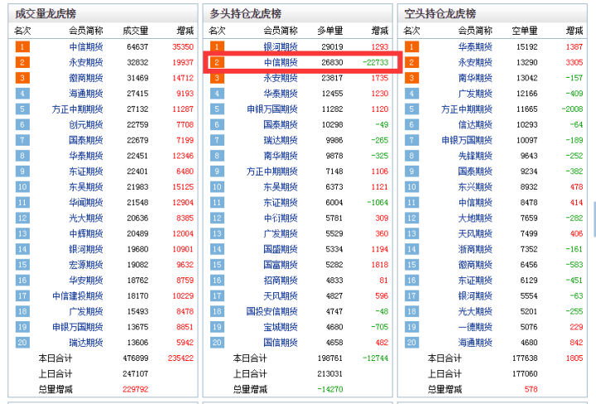This screenshot has width=596, height=404.
Task: Open 信达期货 member link
Action: click(x=475, y=125)
